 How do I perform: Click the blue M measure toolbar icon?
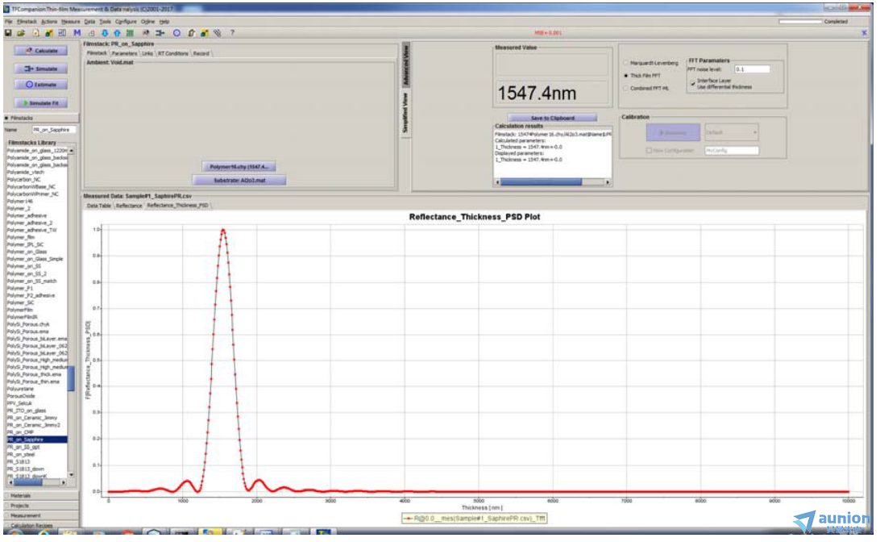77,33
